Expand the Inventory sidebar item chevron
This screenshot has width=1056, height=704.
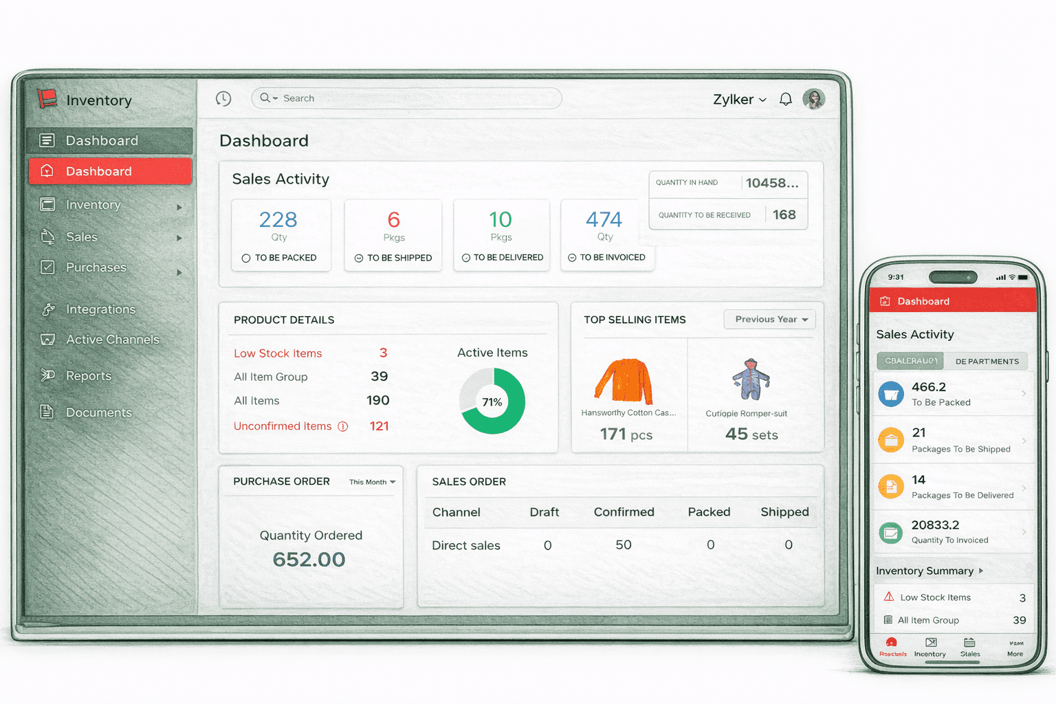click(180, 206)
